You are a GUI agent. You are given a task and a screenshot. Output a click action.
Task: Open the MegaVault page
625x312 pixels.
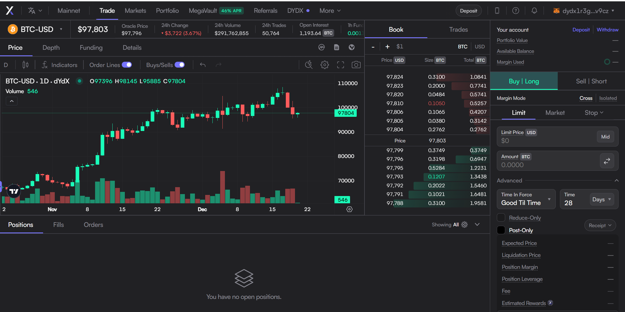click(203, 11)
